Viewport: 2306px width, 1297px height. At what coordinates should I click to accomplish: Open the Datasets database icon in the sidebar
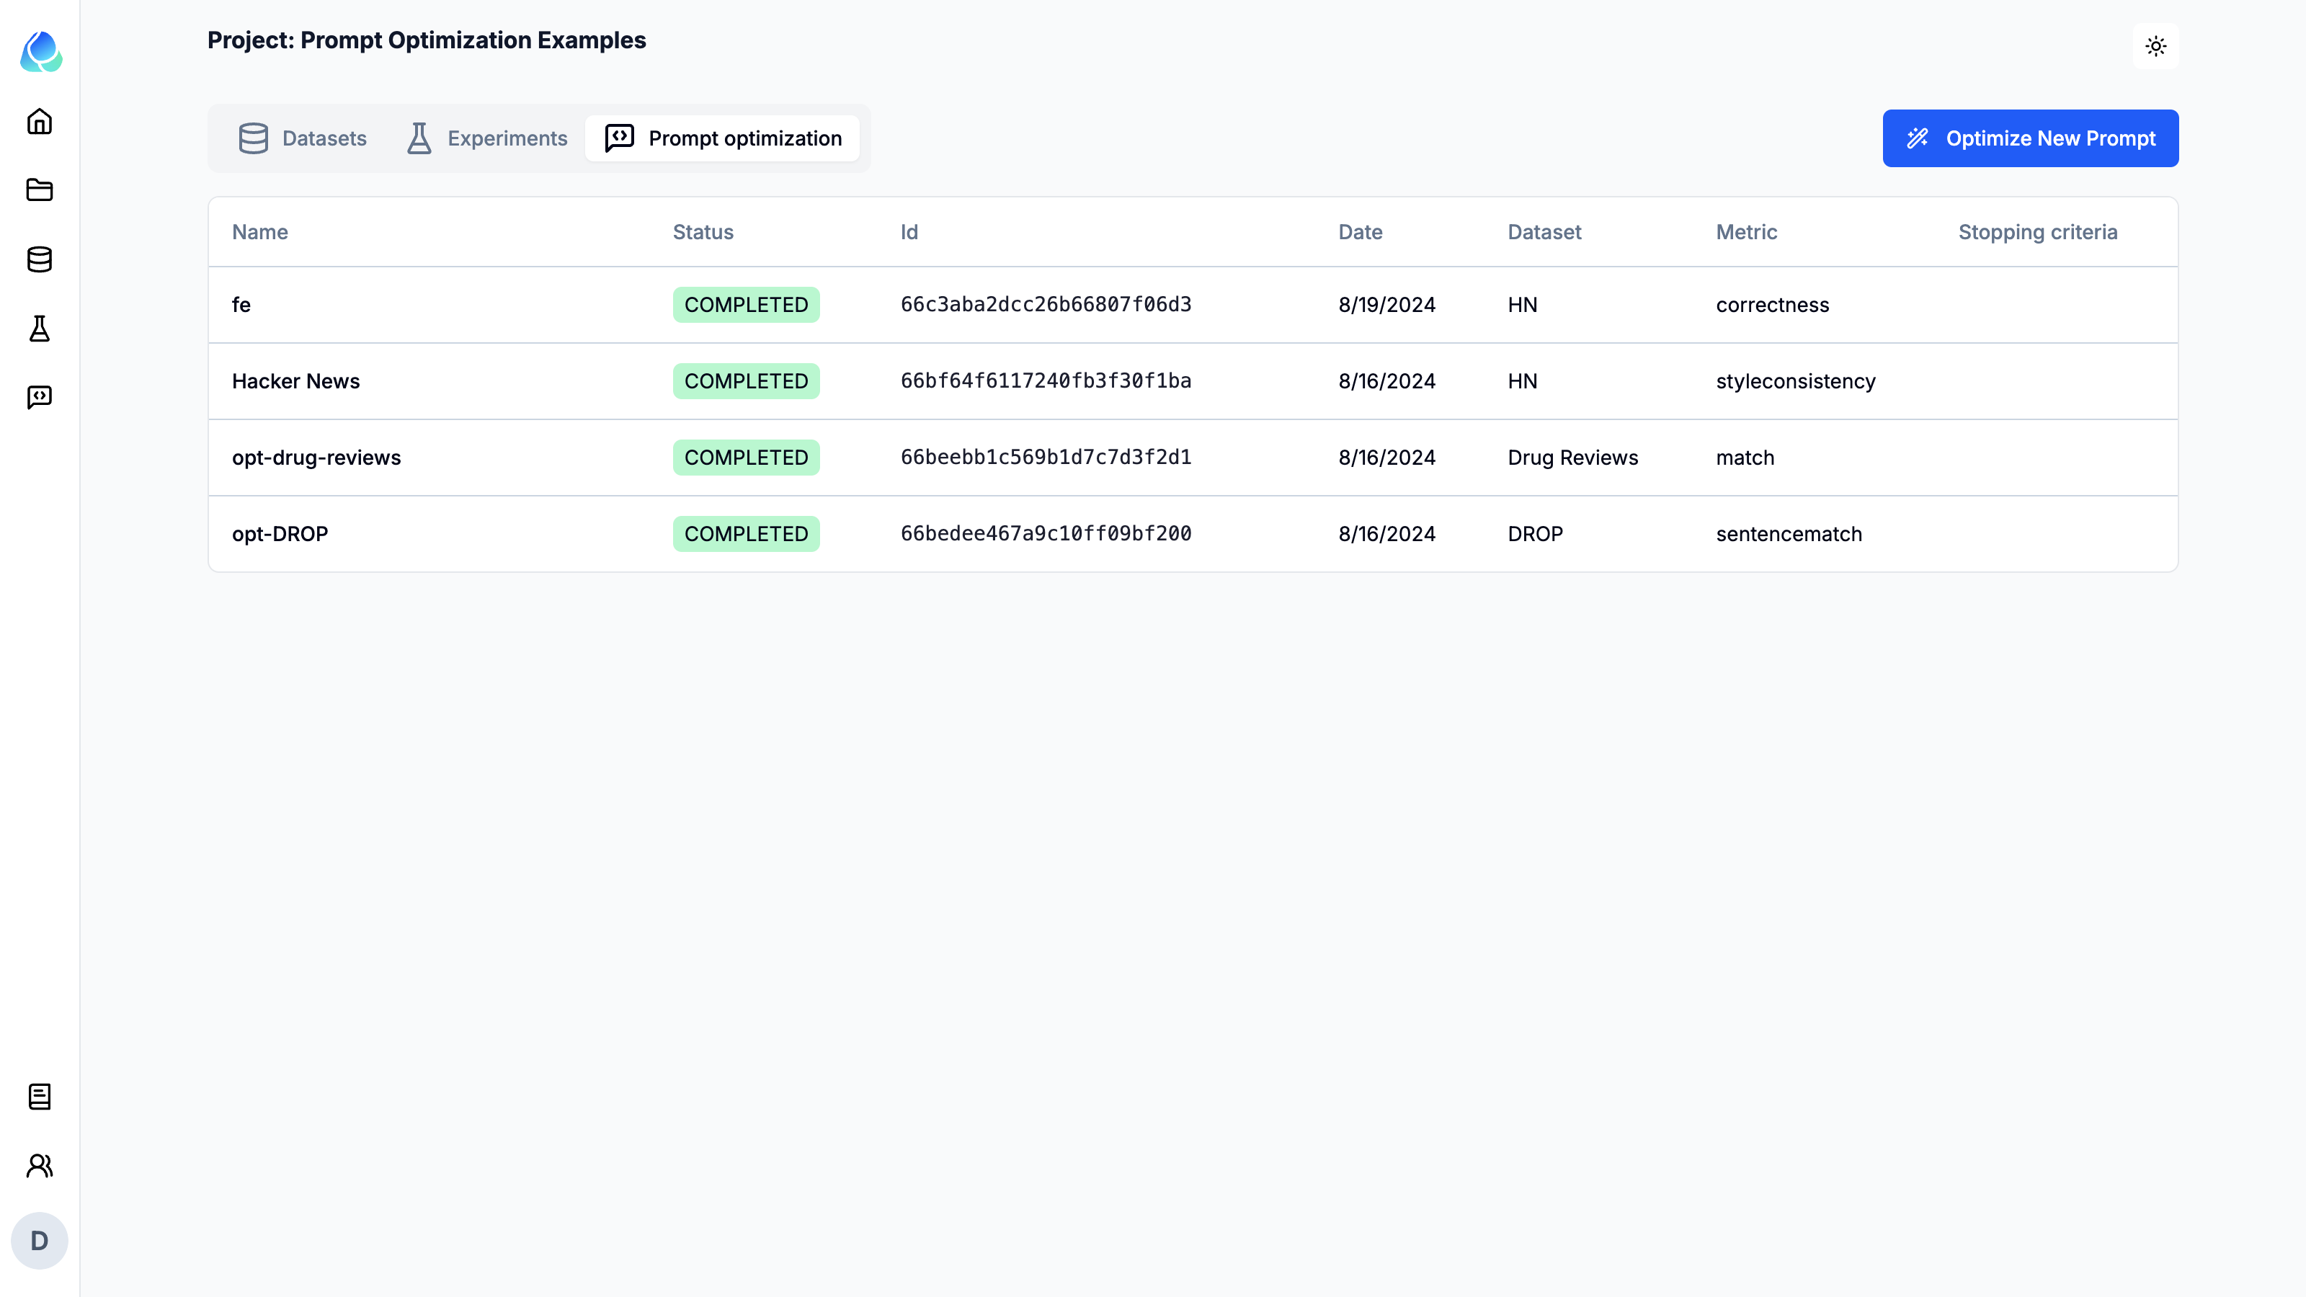[40, 259]
